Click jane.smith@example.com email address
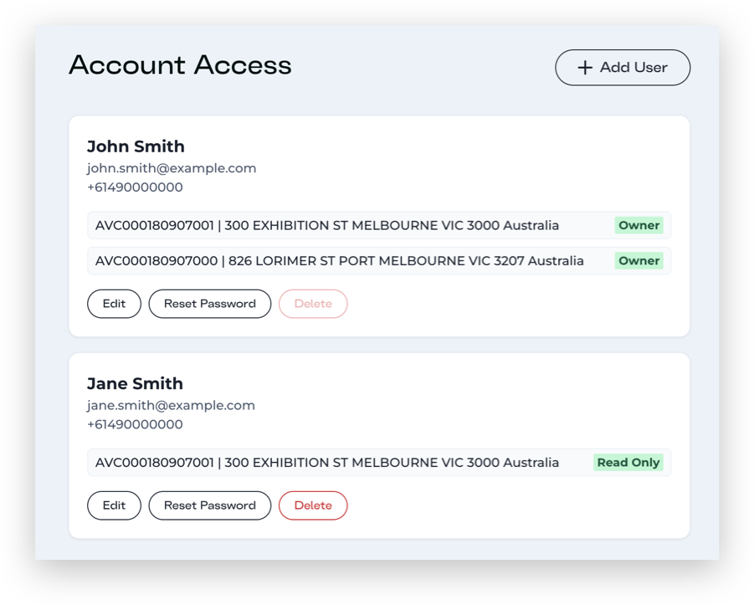This screenshot has height=605, width=755. point(171,405)
